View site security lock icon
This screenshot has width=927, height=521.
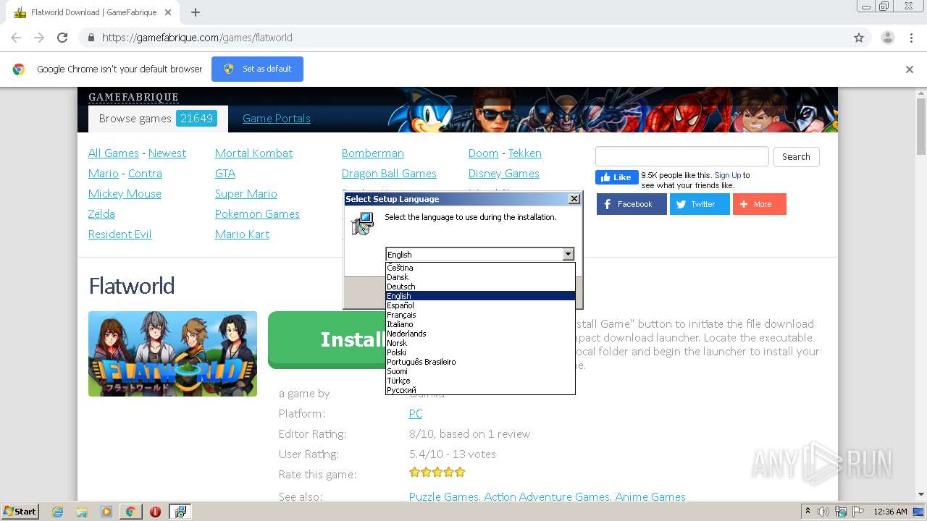(x=91, y=38)
